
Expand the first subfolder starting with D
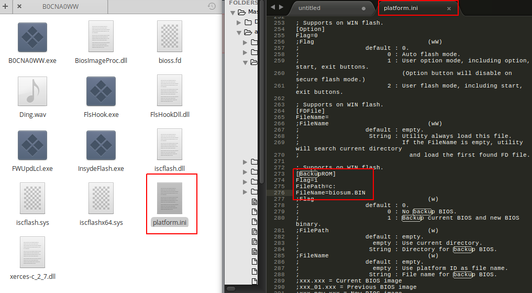pyautogui.click(x=239, y=22)
